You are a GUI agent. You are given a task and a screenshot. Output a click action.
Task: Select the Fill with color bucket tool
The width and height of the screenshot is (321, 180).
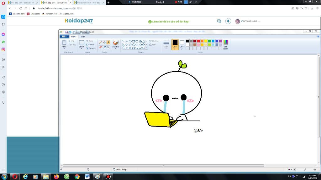tap(104, 42)
